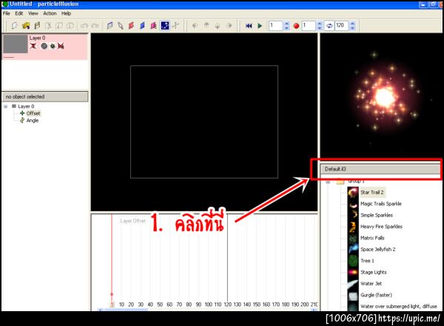This screenshot has width=444, height=326.
Task: Select Heavy Fire Sparkles emitter
Action: (x=381, y=227)
